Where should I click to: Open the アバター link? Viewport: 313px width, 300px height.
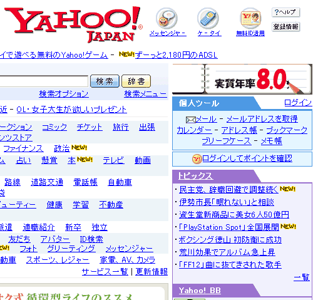pyautogui.click(x=55, y=239)
